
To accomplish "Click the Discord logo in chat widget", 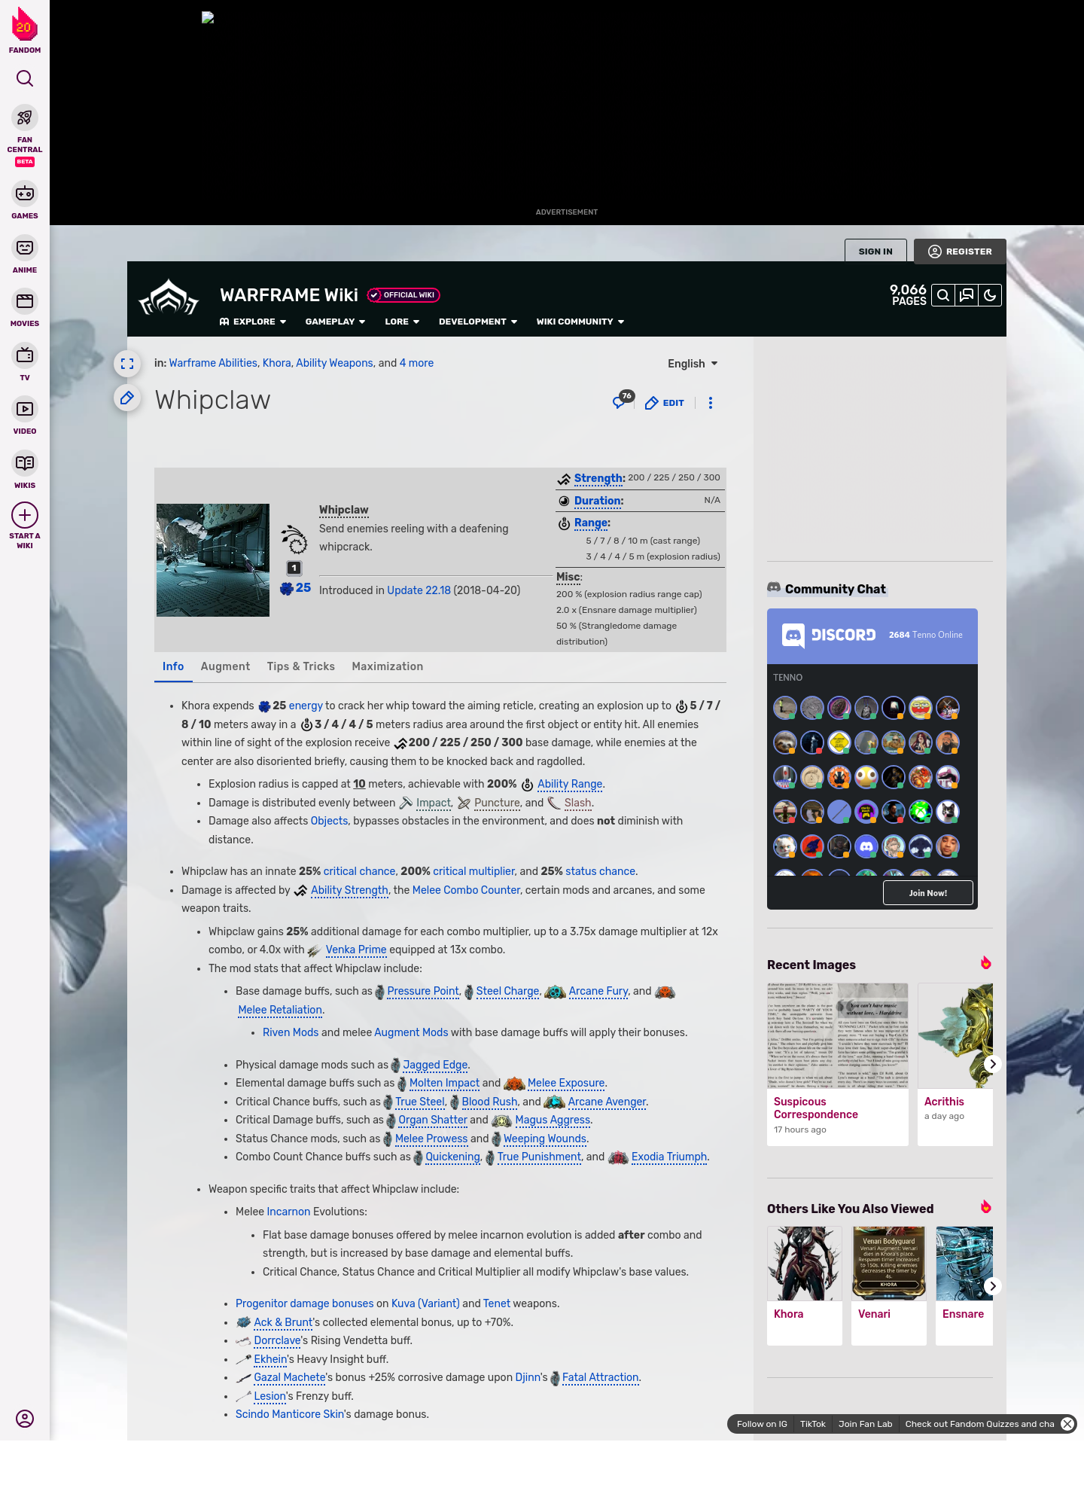I will pos(828,635).
